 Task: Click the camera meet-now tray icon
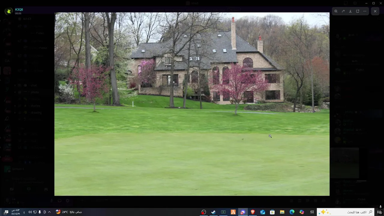pos(44,212)
